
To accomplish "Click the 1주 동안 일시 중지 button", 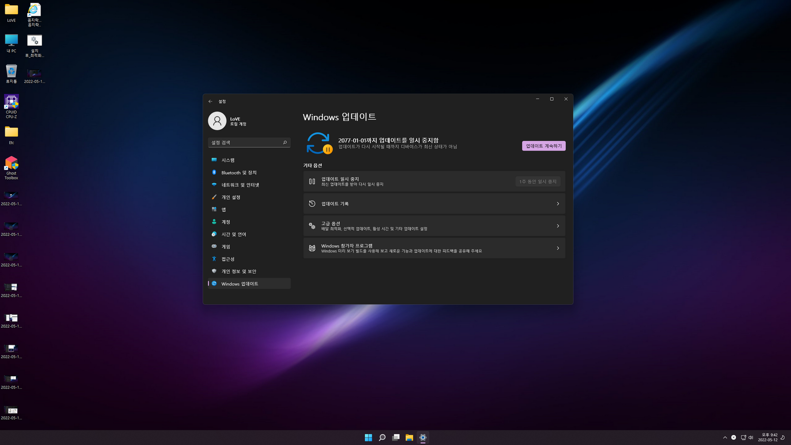I will pos(538,181).
